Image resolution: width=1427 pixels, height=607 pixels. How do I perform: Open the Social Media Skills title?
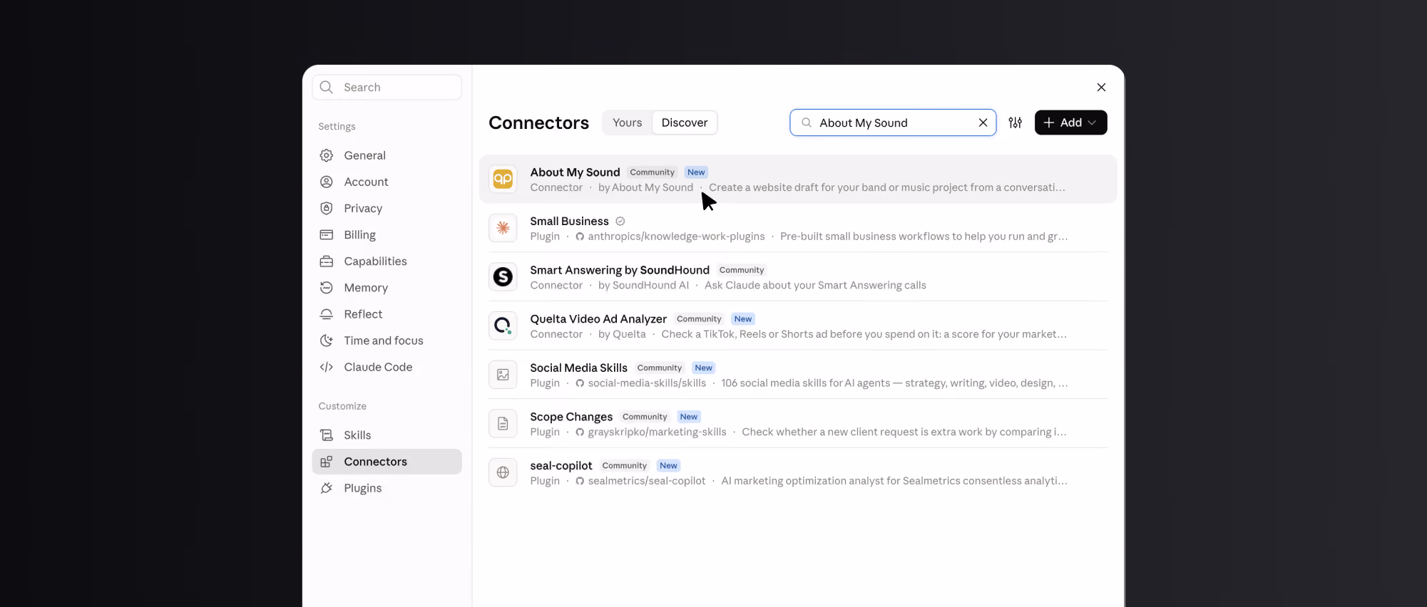coord(578,368)
